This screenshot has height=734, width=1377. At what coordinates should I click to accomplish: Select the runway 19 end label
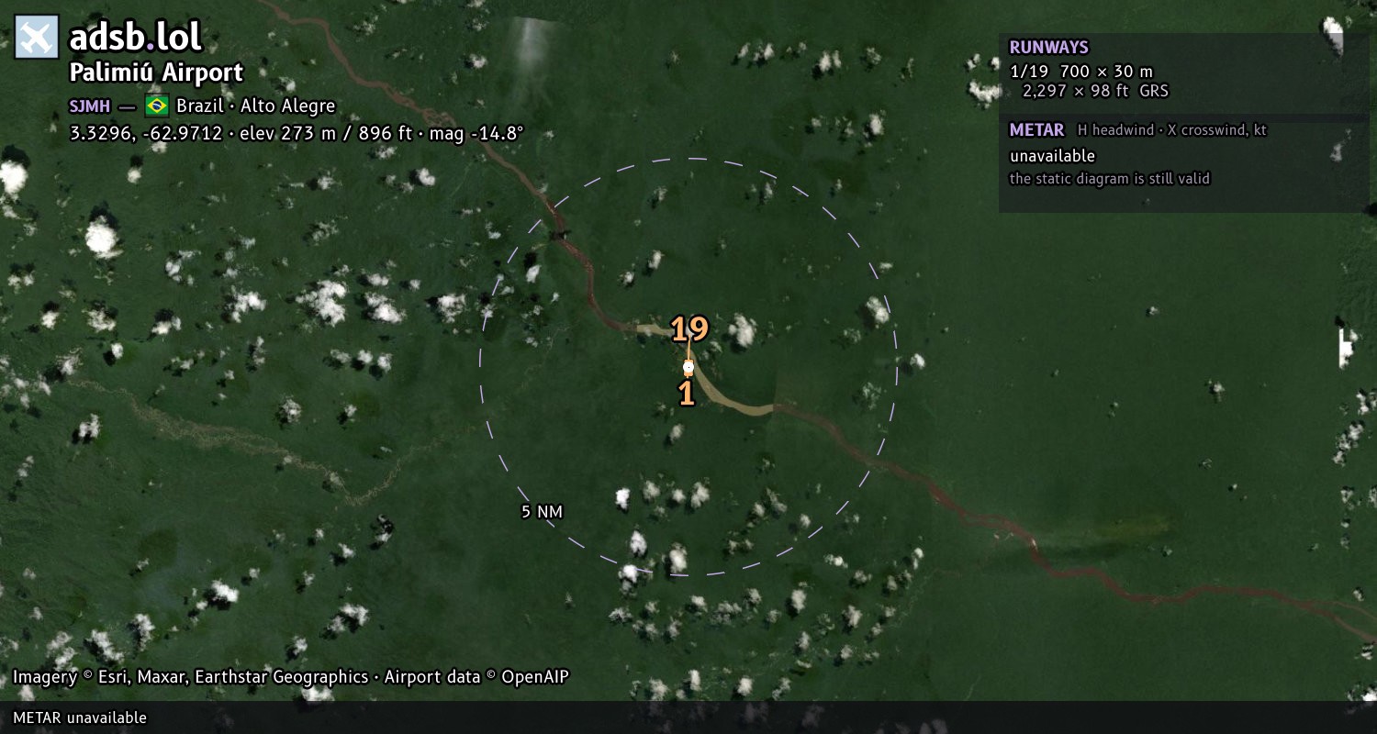coord(689,328)
